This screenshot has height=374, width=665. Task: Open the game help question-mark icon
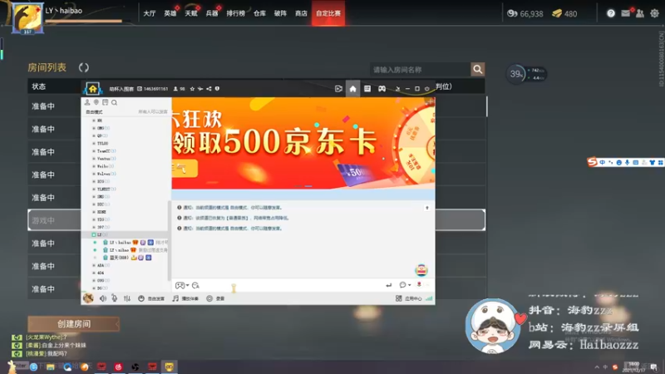611,13
